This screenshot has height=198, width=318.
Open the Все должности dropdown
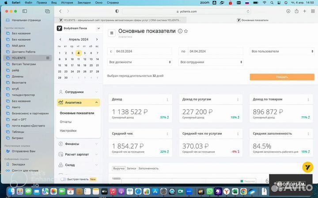140,62
